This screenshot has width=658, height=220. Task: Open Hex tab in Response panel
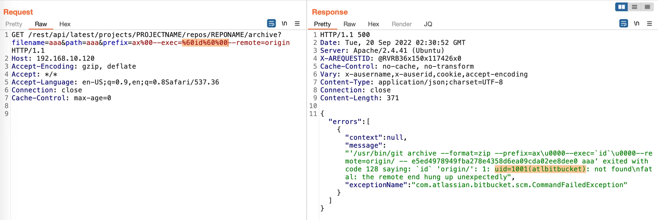pyautogui.click(x=374, y=24)
